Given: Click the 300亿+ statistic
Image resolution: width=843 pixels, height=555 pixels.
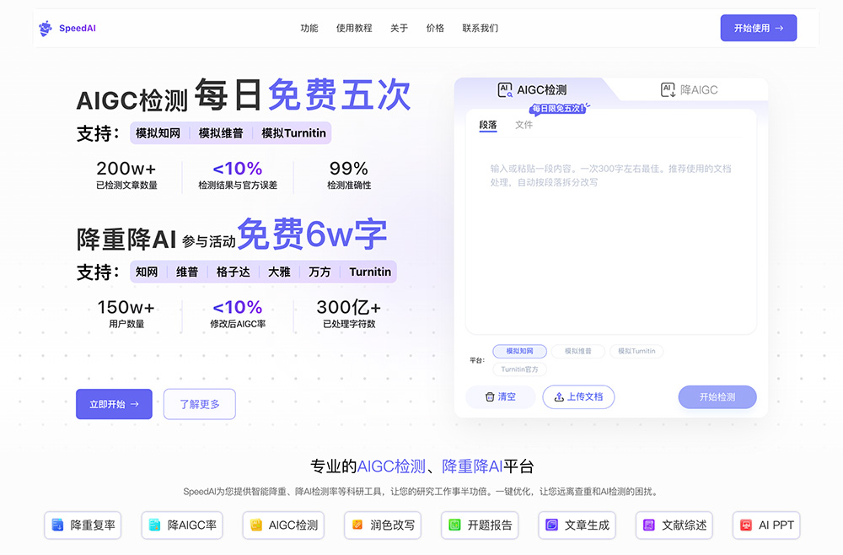Looking at the screenshot, I should [x=349, y=314].
